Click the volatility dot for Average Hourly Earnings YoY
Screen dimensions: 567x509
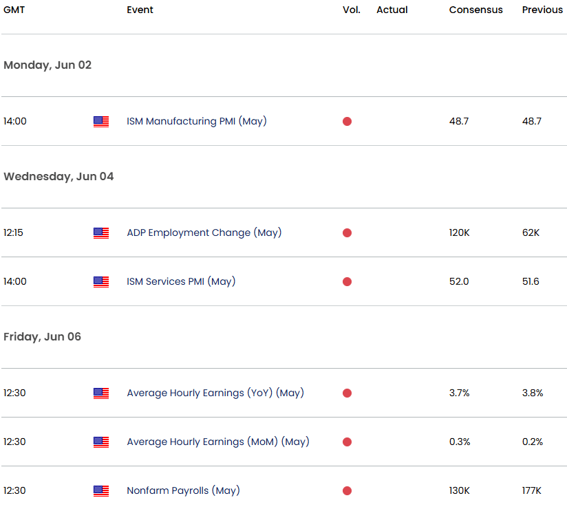347,393
